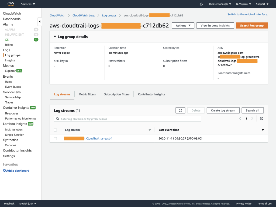Screen dimensions: 276x207
Task: Open log streams preferences gear icon
Action: tap(261, 118)
